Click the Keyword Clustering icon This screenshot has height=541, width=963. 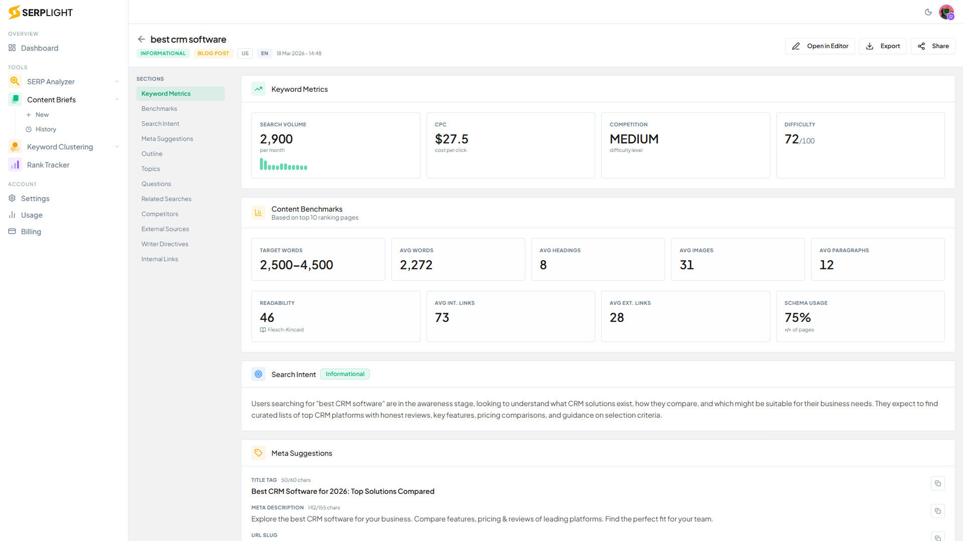[x=14, y=146]
